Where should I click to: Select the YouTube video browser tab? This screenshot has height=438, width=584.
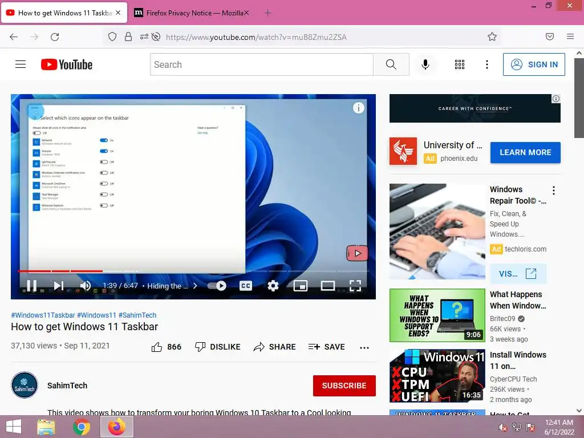click(64, 13)
